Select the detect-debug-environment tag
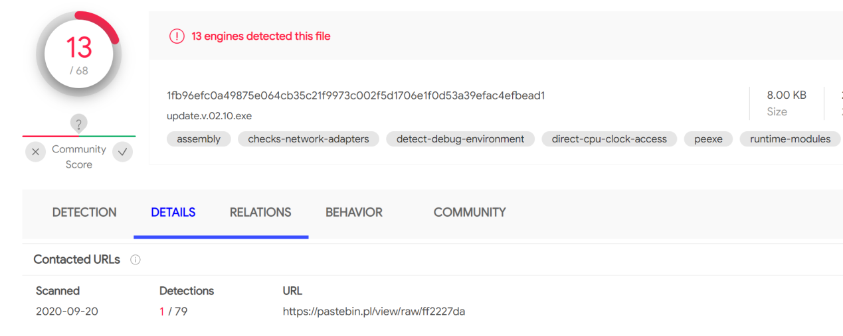The width and height of the screenshot is (843, 336). 460,139
